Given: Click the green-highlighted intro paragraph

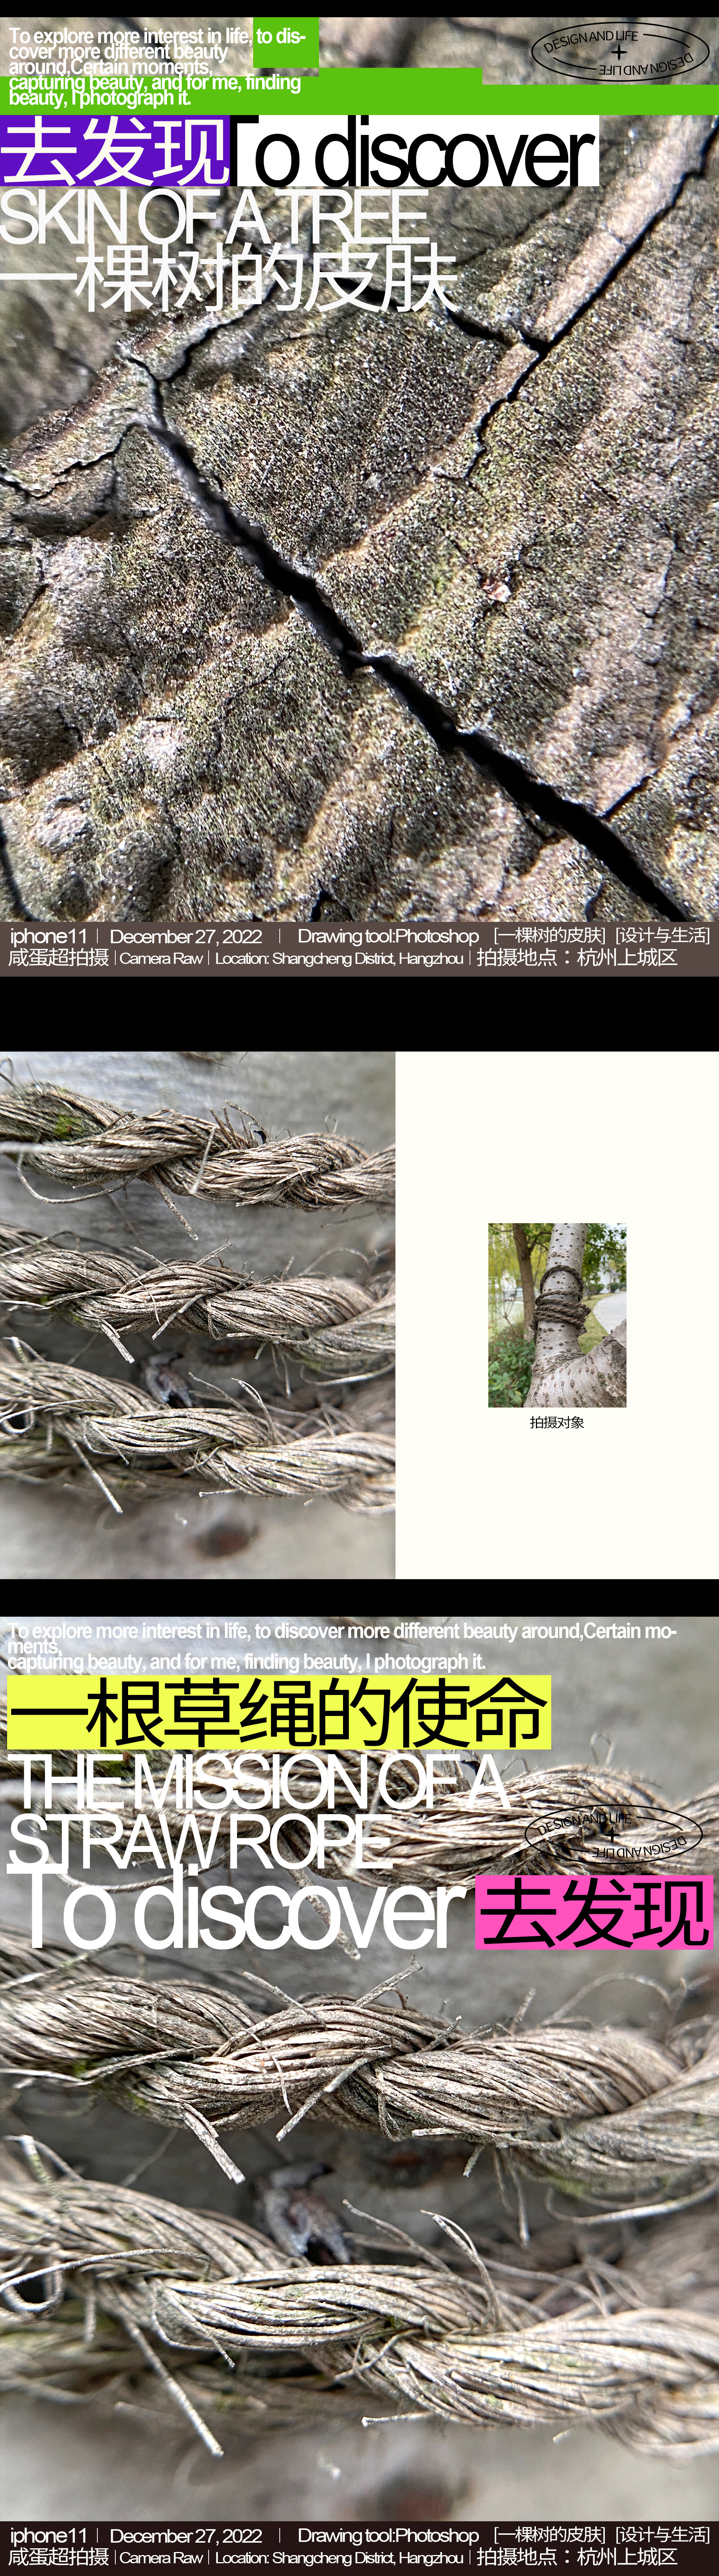Looking at the screenshot, I should tap(157, 67).
